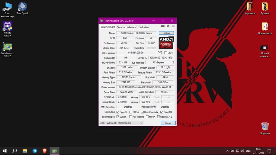Select the Новый точечн... desktop file
Viewport: 276px width, 155px height.
point(265,51)
